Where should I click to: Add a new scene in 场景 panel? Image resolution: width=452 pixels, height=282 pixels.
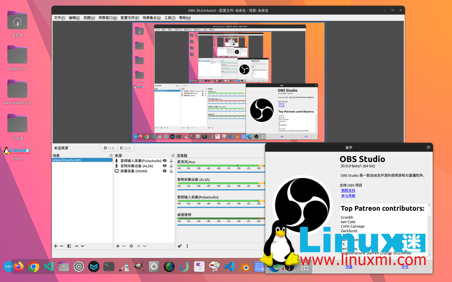pyautogui.click(x=55, y=246)
